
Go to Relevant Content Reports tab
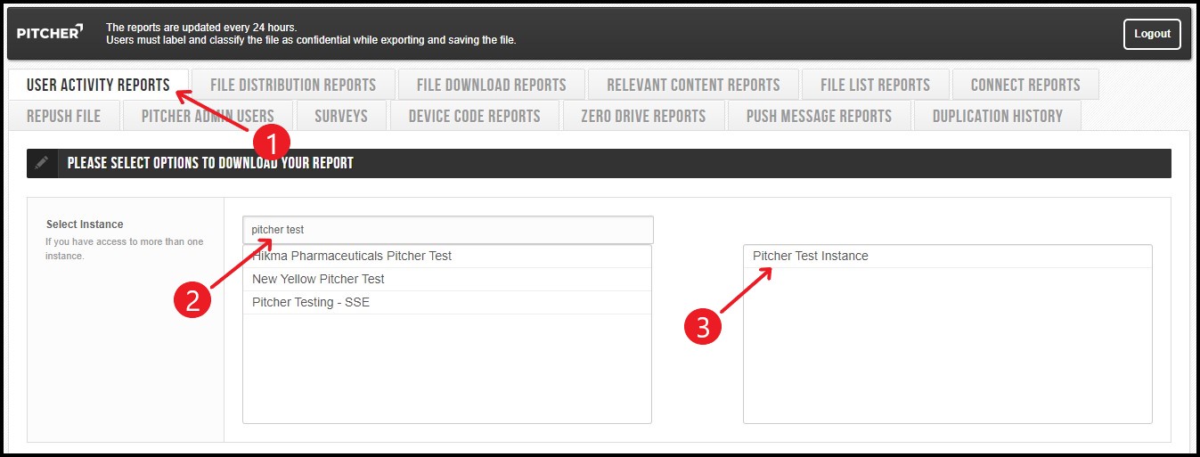693,85
